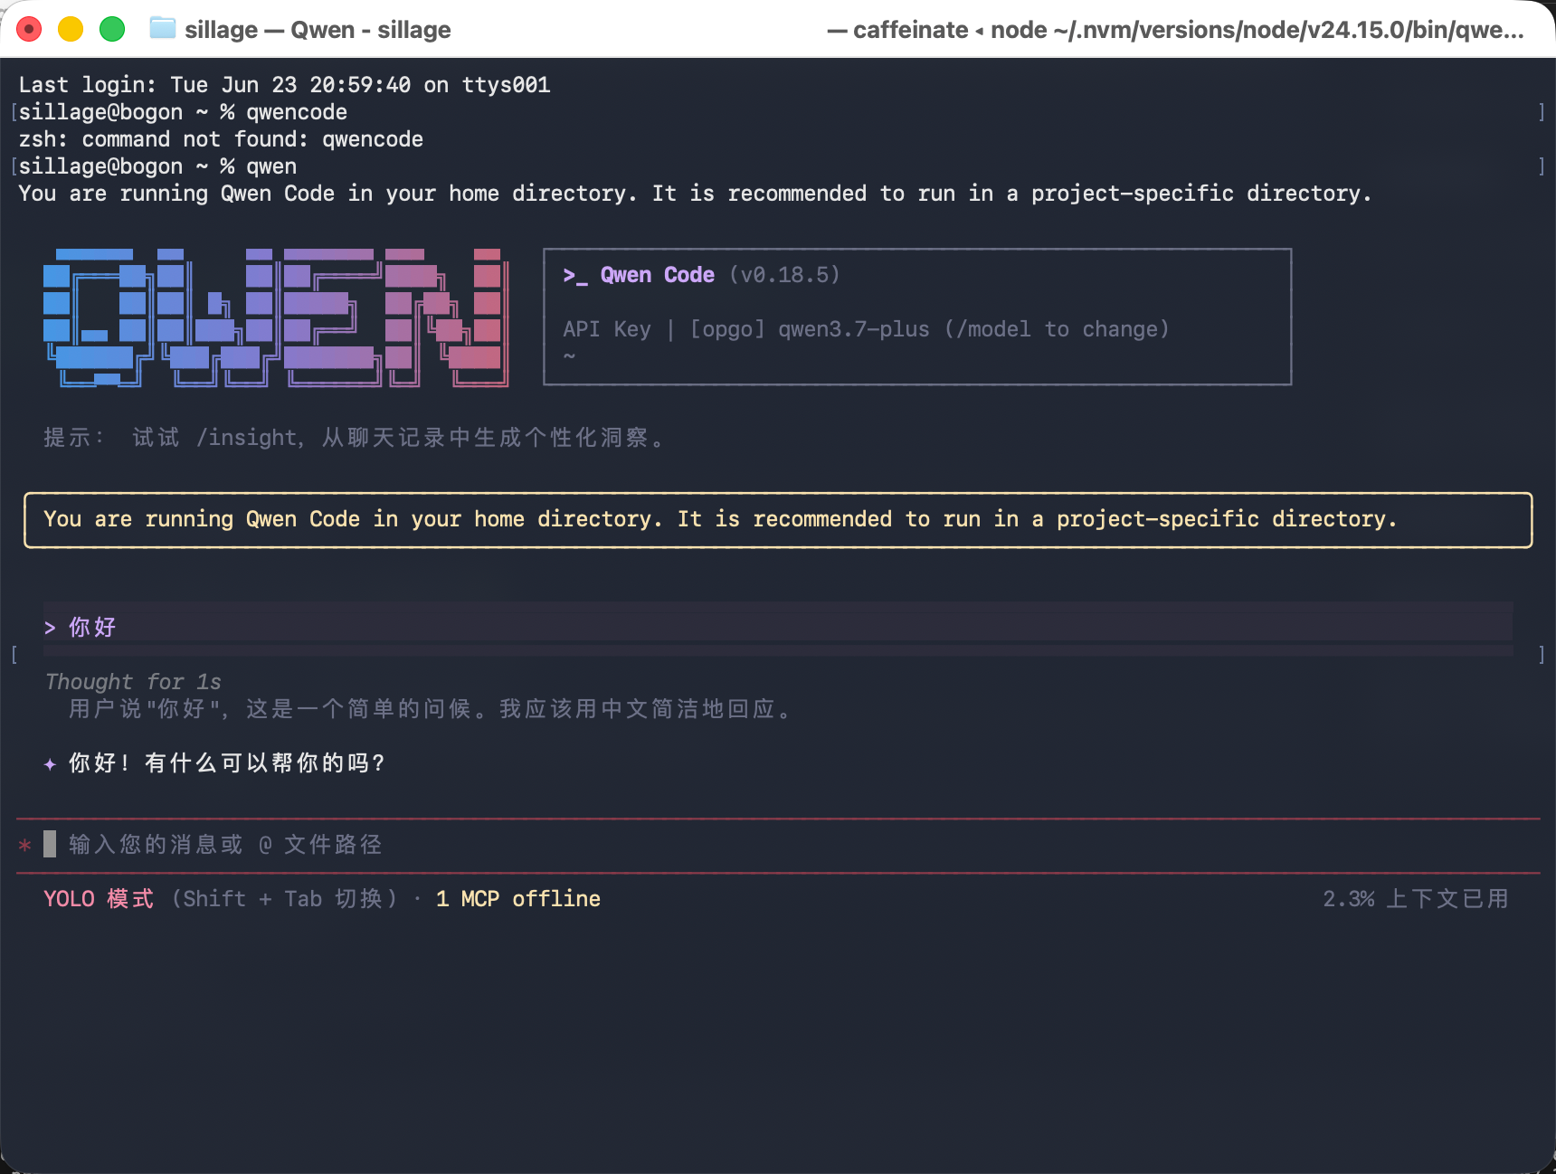Click the caffeinate process text in title bar

1175,30
